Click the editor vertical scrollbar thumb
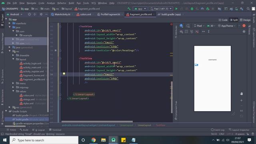The height and width of the screenshot is (144, 256). [172, 97]
